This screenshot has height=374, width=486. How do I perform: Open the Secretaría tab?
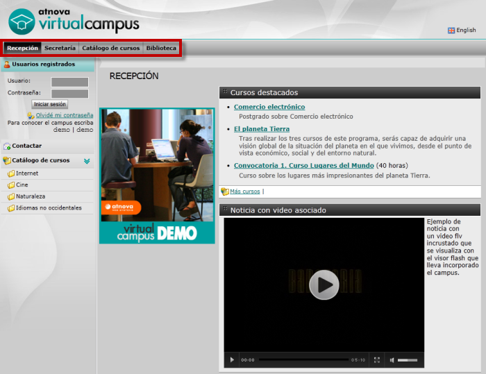pos(60,48)
